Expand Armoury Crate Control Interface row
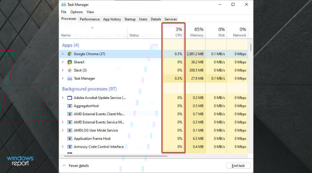The image size is (312, 173). tap(63, 147)
